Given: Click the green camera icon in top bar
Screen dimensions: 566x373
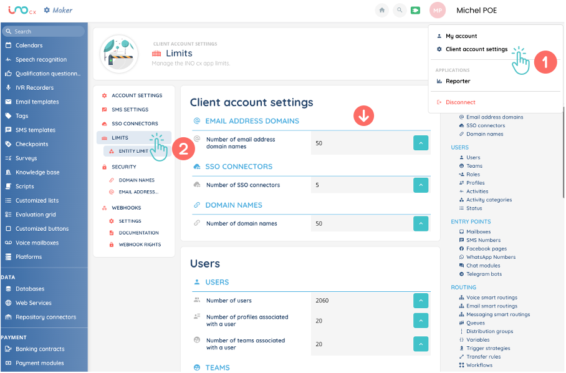Looking at the screenshot, I should click(x=415, y=11).
